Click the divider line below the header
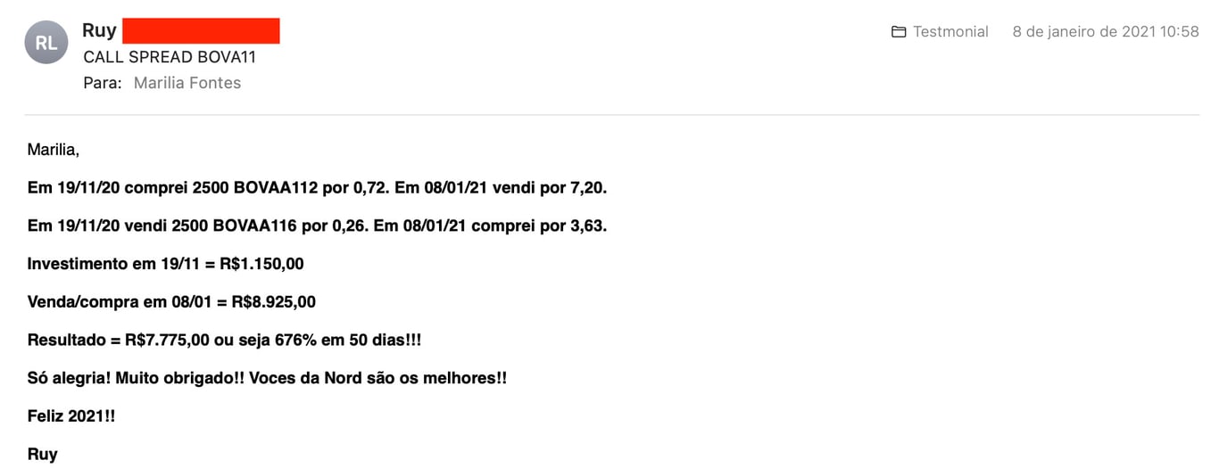Image resolution: width=1219 pixels, height=476 pixels. click(612, 114)
